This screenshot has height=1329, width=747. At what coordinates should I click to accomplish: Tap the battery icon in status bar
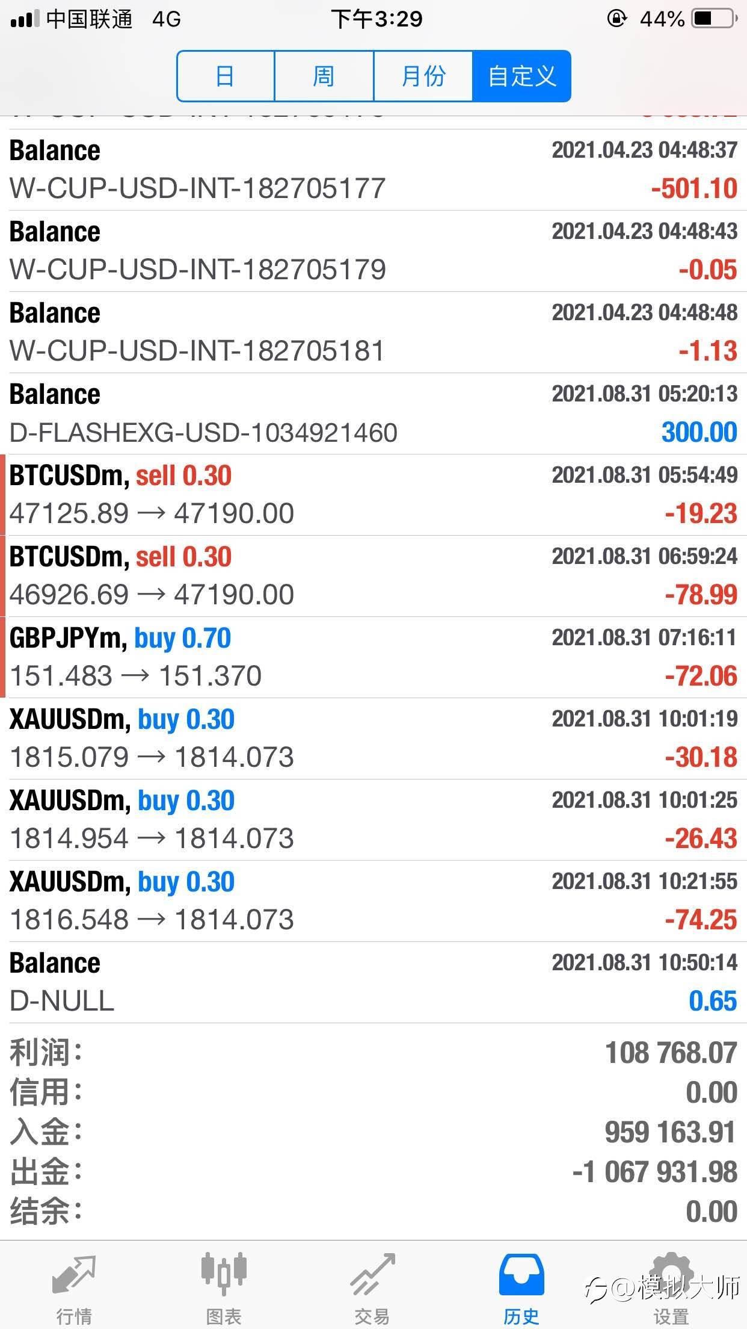click(715, 19)
